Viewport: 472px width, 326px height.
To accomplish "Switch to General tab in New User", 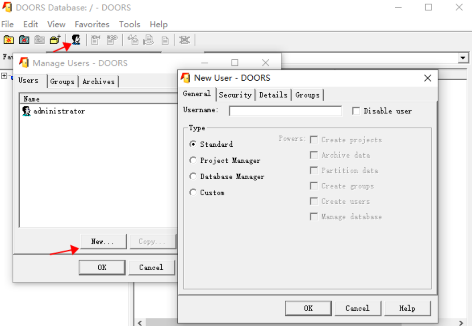I will tap(197, 94).
